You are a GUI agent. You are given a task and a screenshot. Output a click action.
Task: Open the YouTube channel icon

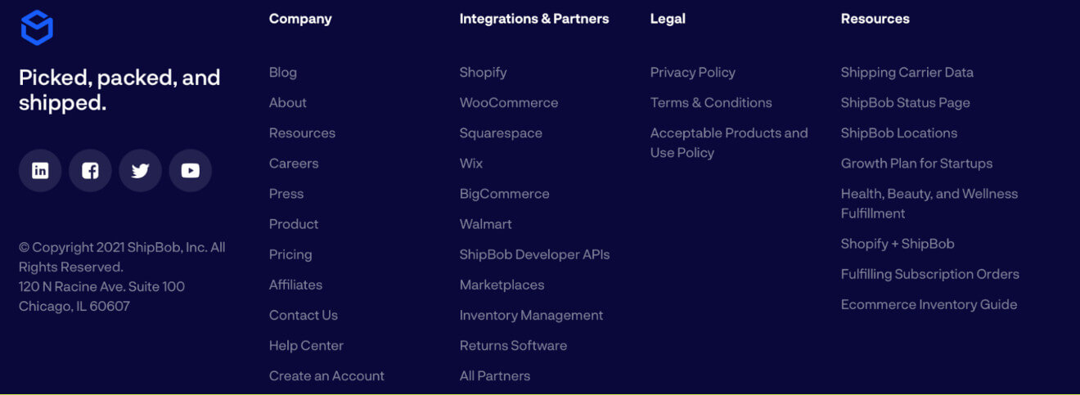click(190, 171)
